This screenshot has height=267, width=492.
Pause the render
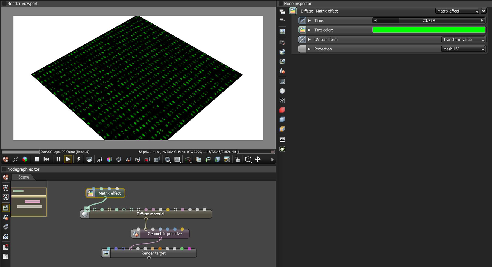click(58, 159)
